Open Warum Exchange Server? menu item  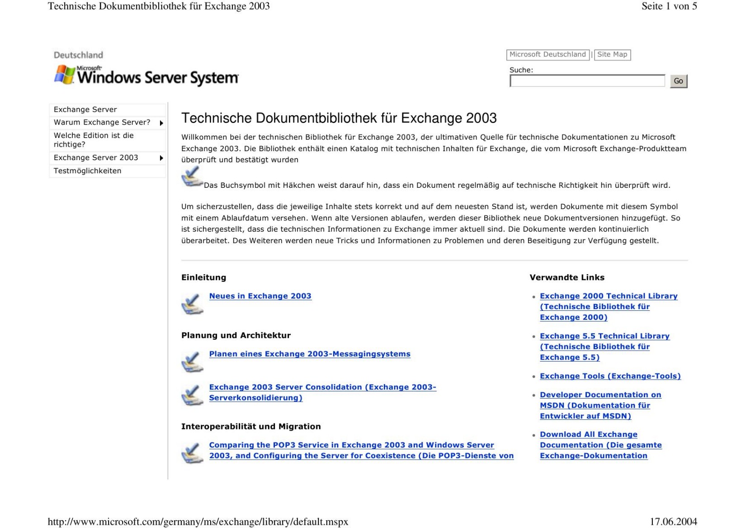coord(108,123)
